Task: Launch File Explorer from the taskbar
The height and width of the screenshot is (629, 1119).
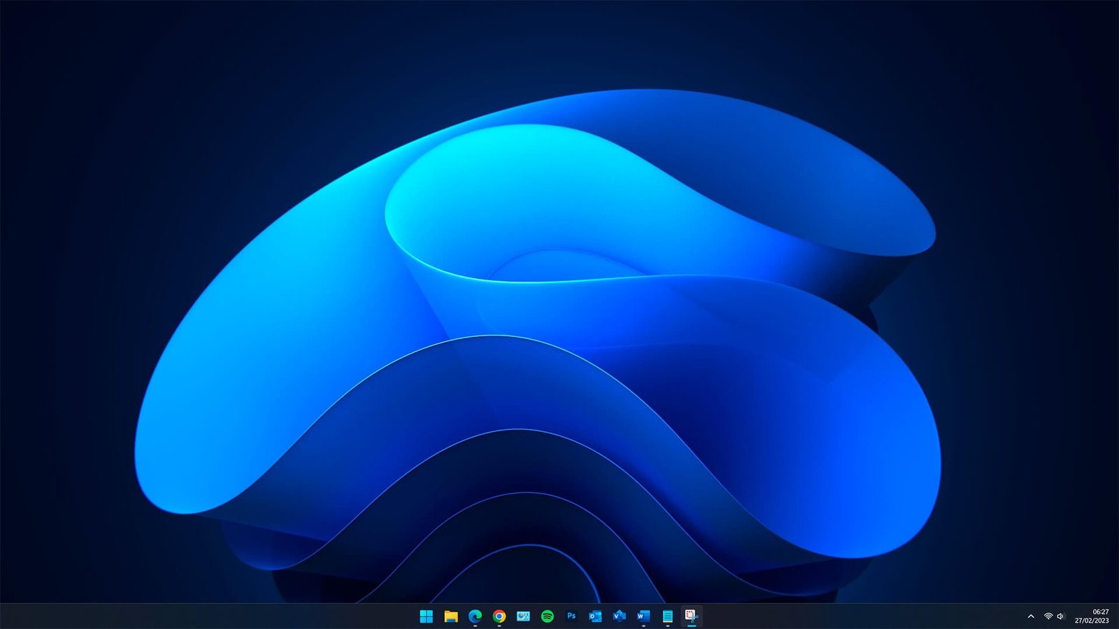Action: [450, 616]
